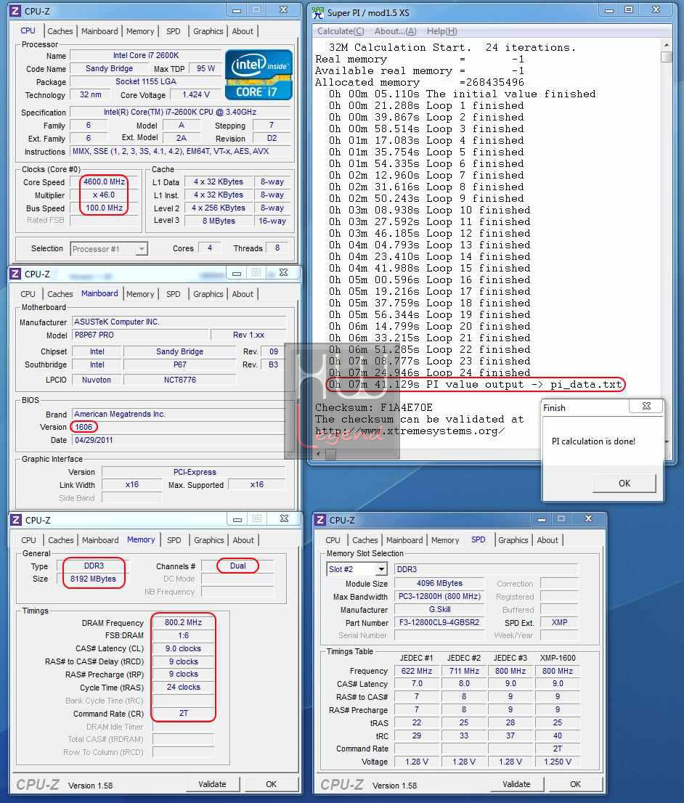Open Caches tab in the Timings CPU-Z window
The height and width of the screenshot is (803, 684).
(x=61, y=539)
